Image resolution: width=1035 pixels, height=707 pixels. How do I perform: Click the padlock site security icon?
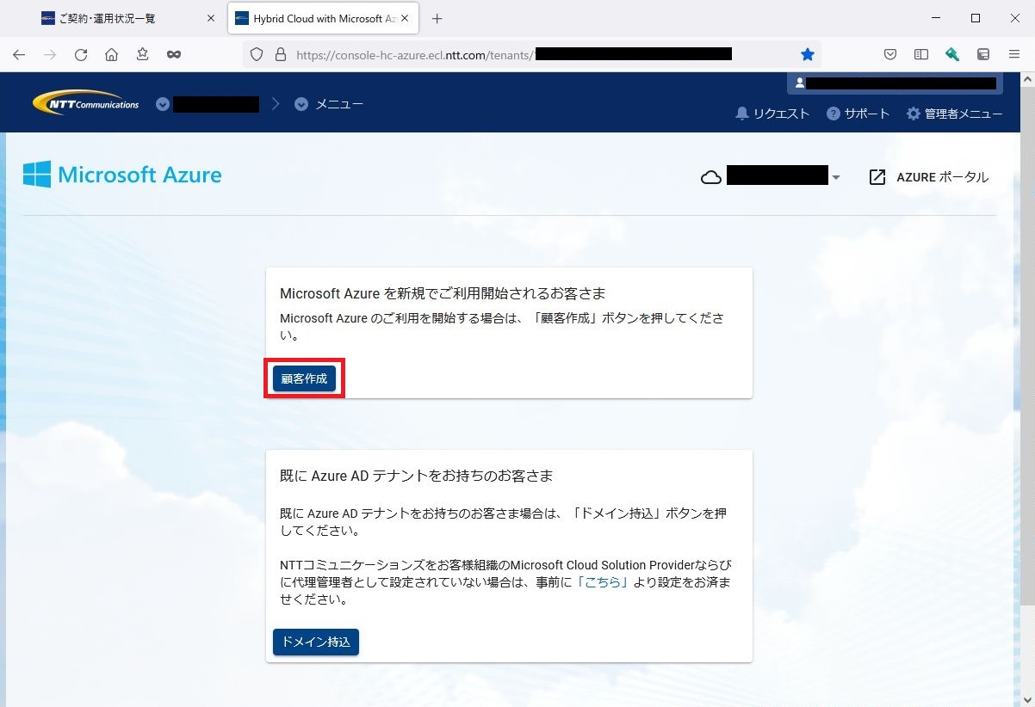(x=280, y=54)
